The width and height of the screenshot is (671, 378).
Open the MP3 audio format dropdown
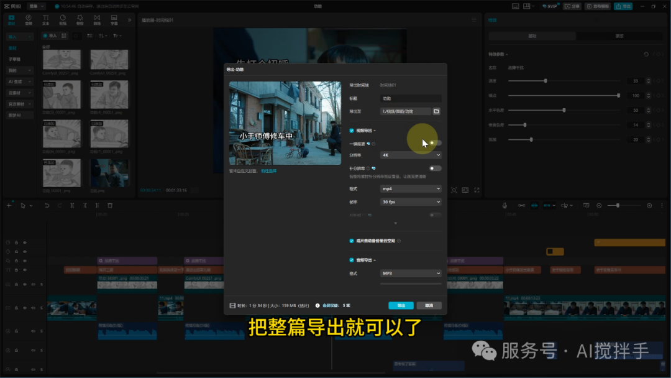(411, 273)
